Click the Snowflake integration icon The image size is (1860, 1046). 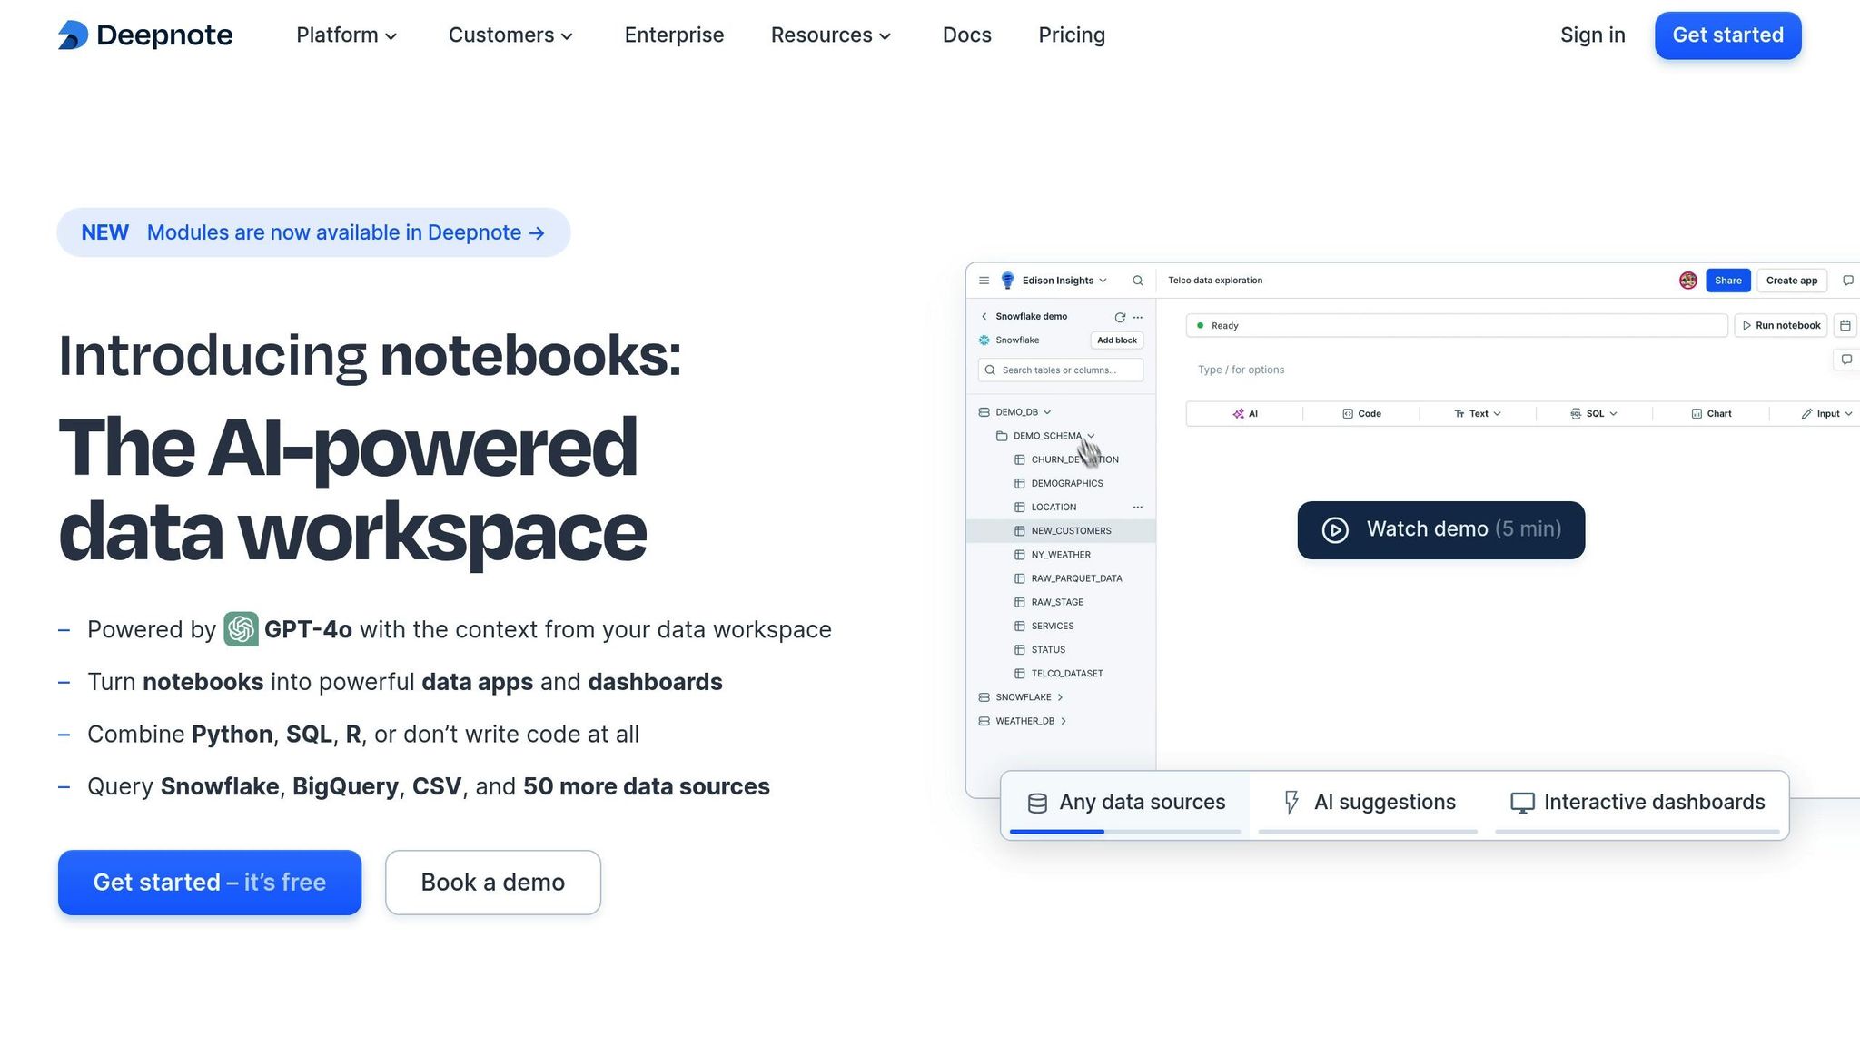[x=984, y=340]
